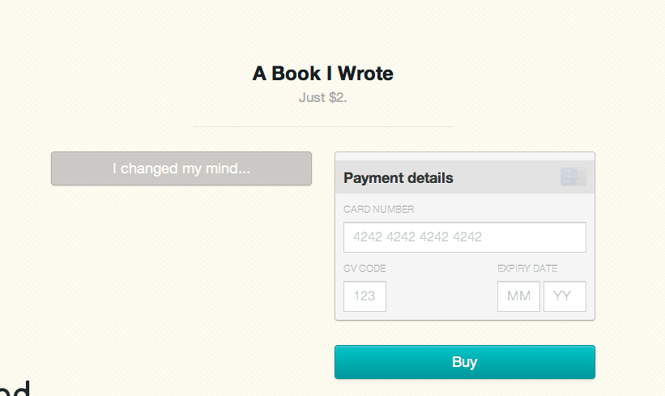Select the MM expiry month field

tap(518, 296)
